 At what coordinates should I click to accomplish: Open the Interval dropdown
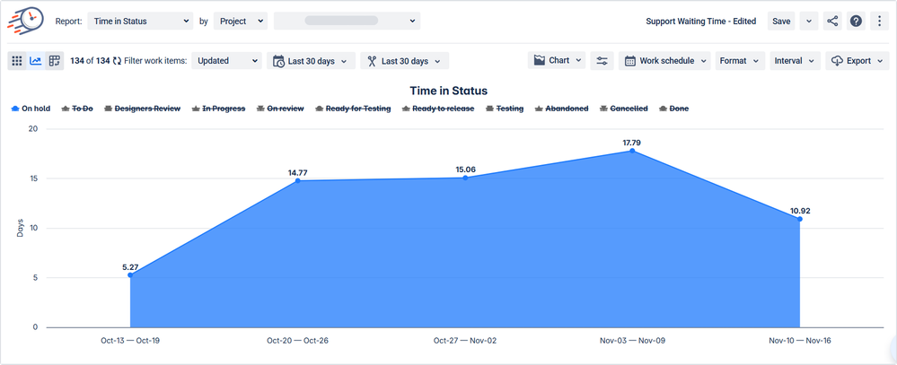pos(796,61)
